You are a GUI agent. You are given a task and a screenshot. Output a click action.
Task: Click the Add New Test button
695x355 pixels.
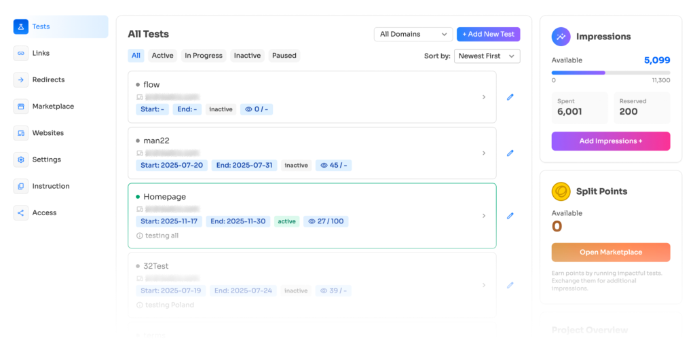pyautogui.click(x=488, y=34)
